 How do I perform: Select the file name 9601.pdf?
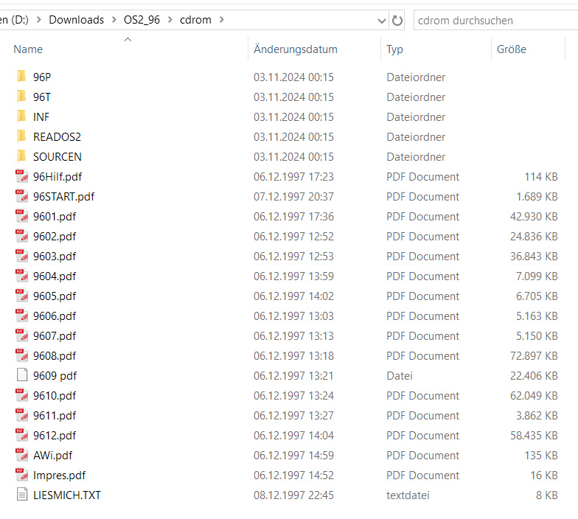(x=55, y=217)
